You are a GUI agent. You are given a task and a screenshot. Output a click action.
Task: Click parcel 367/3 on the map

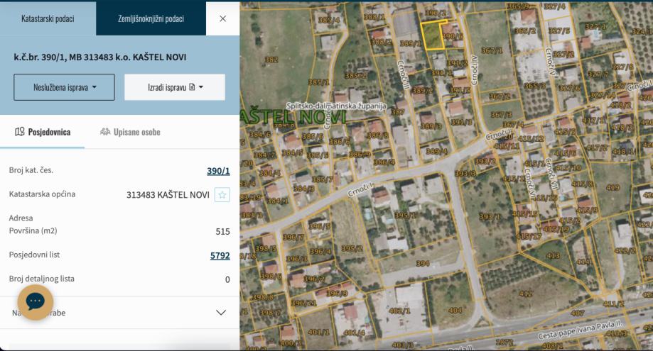[501, 114]
